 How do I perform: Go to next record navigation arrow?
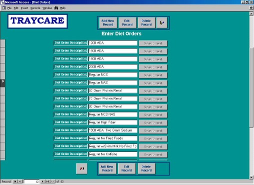(x=42, y=181)
